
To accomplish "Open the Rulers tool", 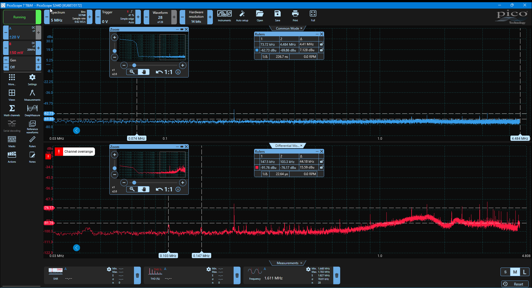I will [x=32, y=142].
